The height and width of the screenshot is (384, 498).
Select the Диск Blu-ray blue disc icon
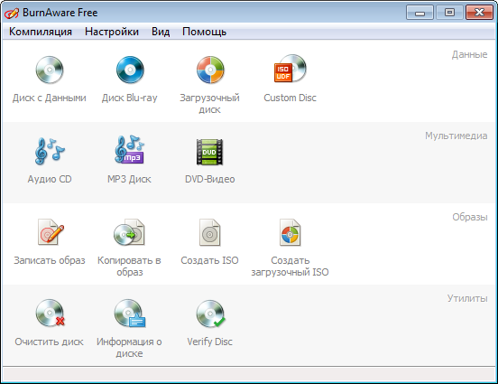click(130, 70)
